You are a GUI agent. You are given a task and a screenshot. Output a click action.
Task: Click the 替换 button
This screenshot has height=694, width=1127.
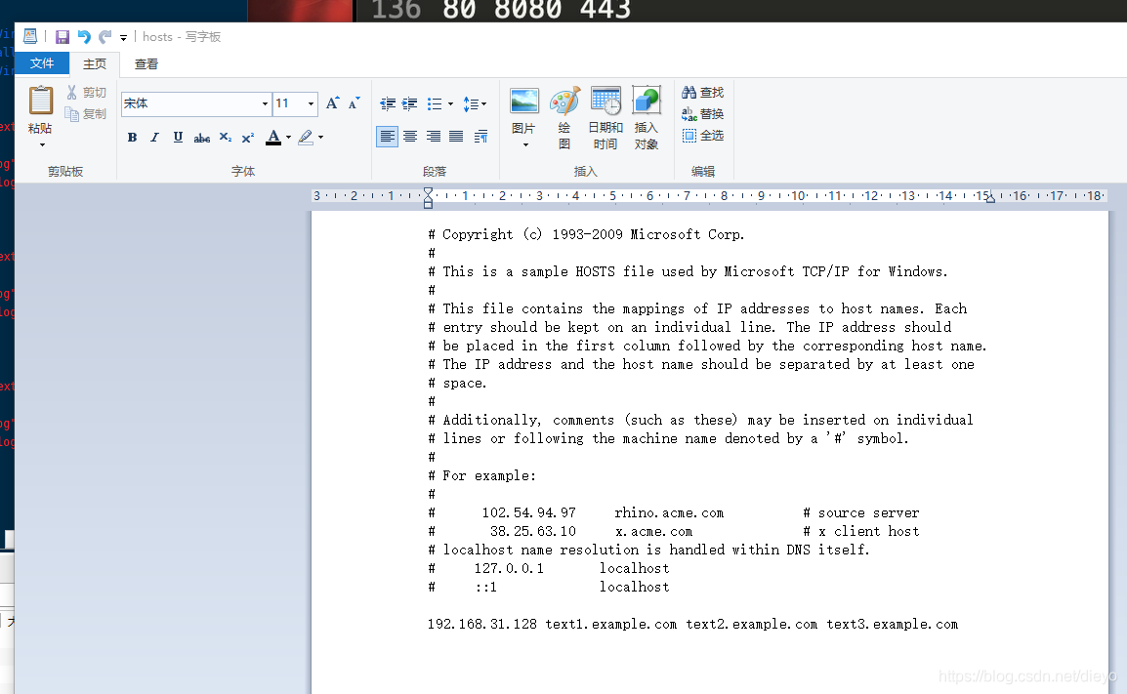tap(702, 113)
